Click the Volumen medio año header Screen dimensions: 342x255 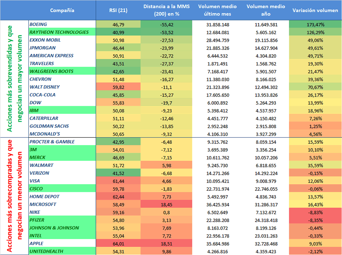tap(266, 11)
